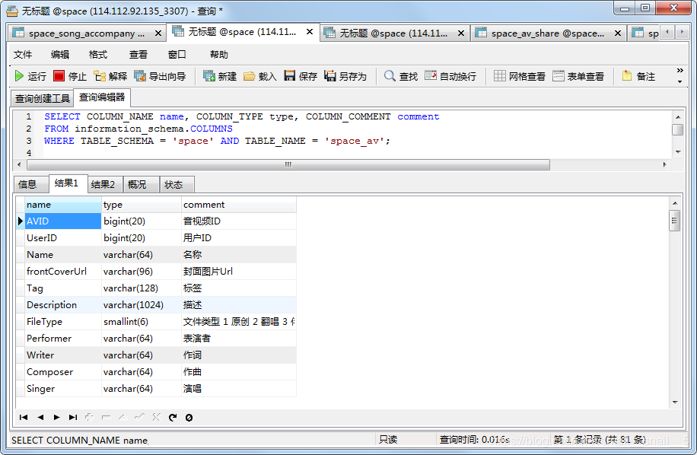Select the 查询编辑器 tab

tap(102, 97)
